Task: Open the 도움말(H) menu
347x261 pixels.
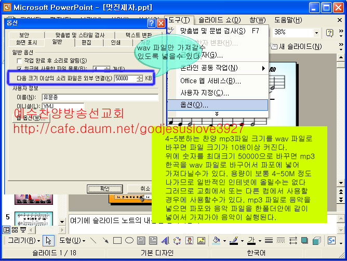Action: coord(288,20)
